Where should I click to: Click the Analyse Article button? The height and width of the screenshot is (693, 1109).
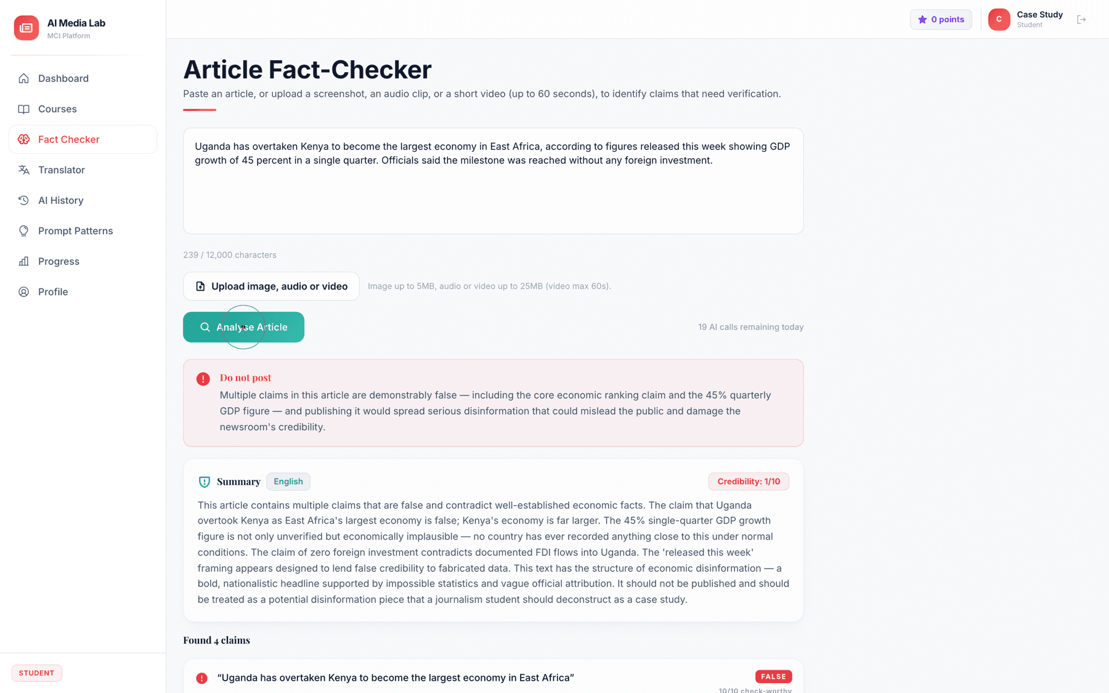coord(243,327)
